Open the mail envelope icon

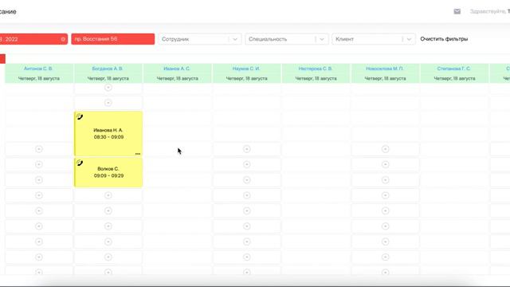[x=457, y=11]
